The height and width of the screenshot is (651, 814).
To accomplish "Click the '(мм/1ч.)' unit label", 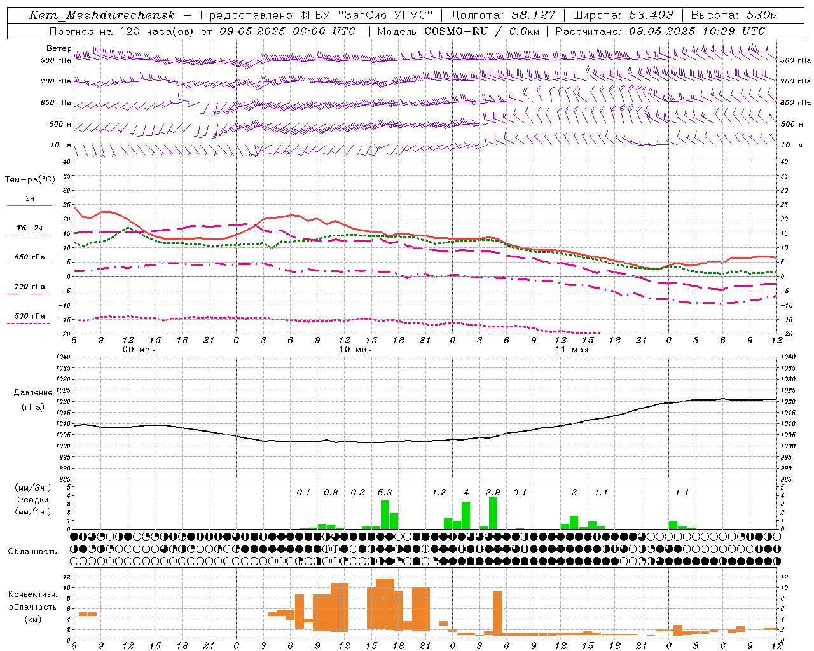I will click(32, 512).
